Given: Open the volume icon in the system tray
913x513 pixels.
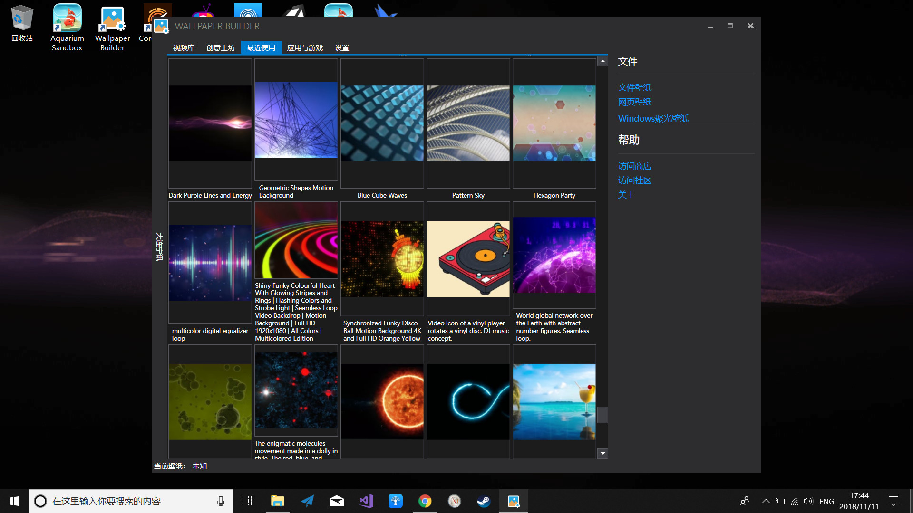Looking at the screenshot, I should (809, 501).
